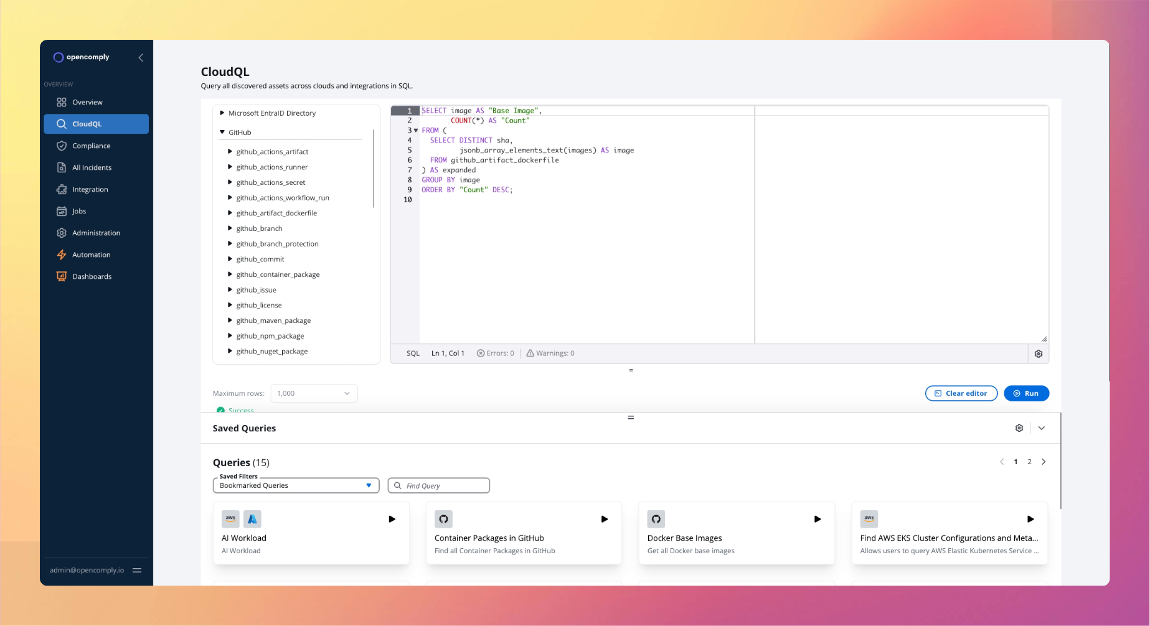Click the Azure icon on AI Workload card

pos(252,519)
